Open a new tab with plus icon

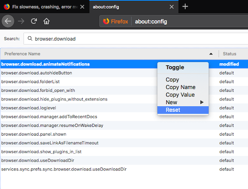coord(185,7)
